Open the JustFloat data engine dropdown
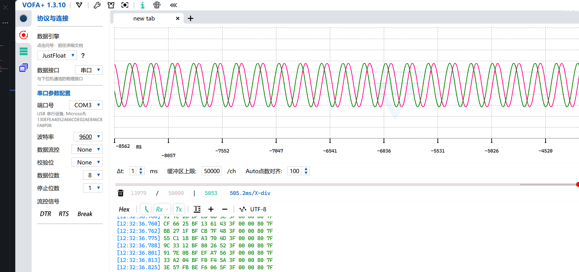The image size is (579, 272). tap(57, 56)
